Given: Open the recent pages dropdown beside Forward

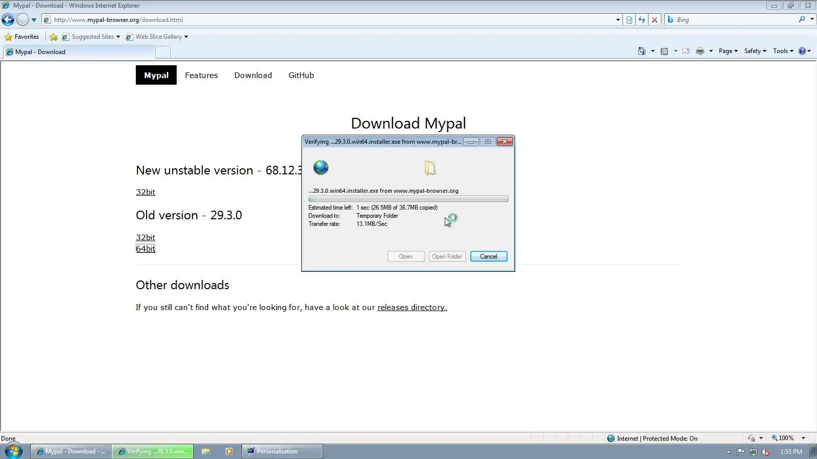Looking at the screenshot, I should [x=34, y=20].
